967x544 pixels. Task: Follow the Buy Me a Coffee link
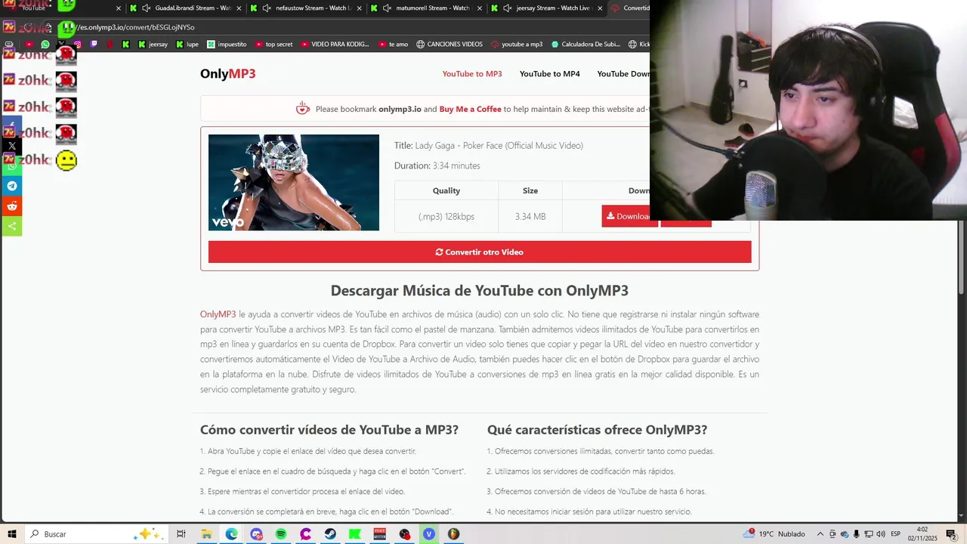click(x=470, y=109)
